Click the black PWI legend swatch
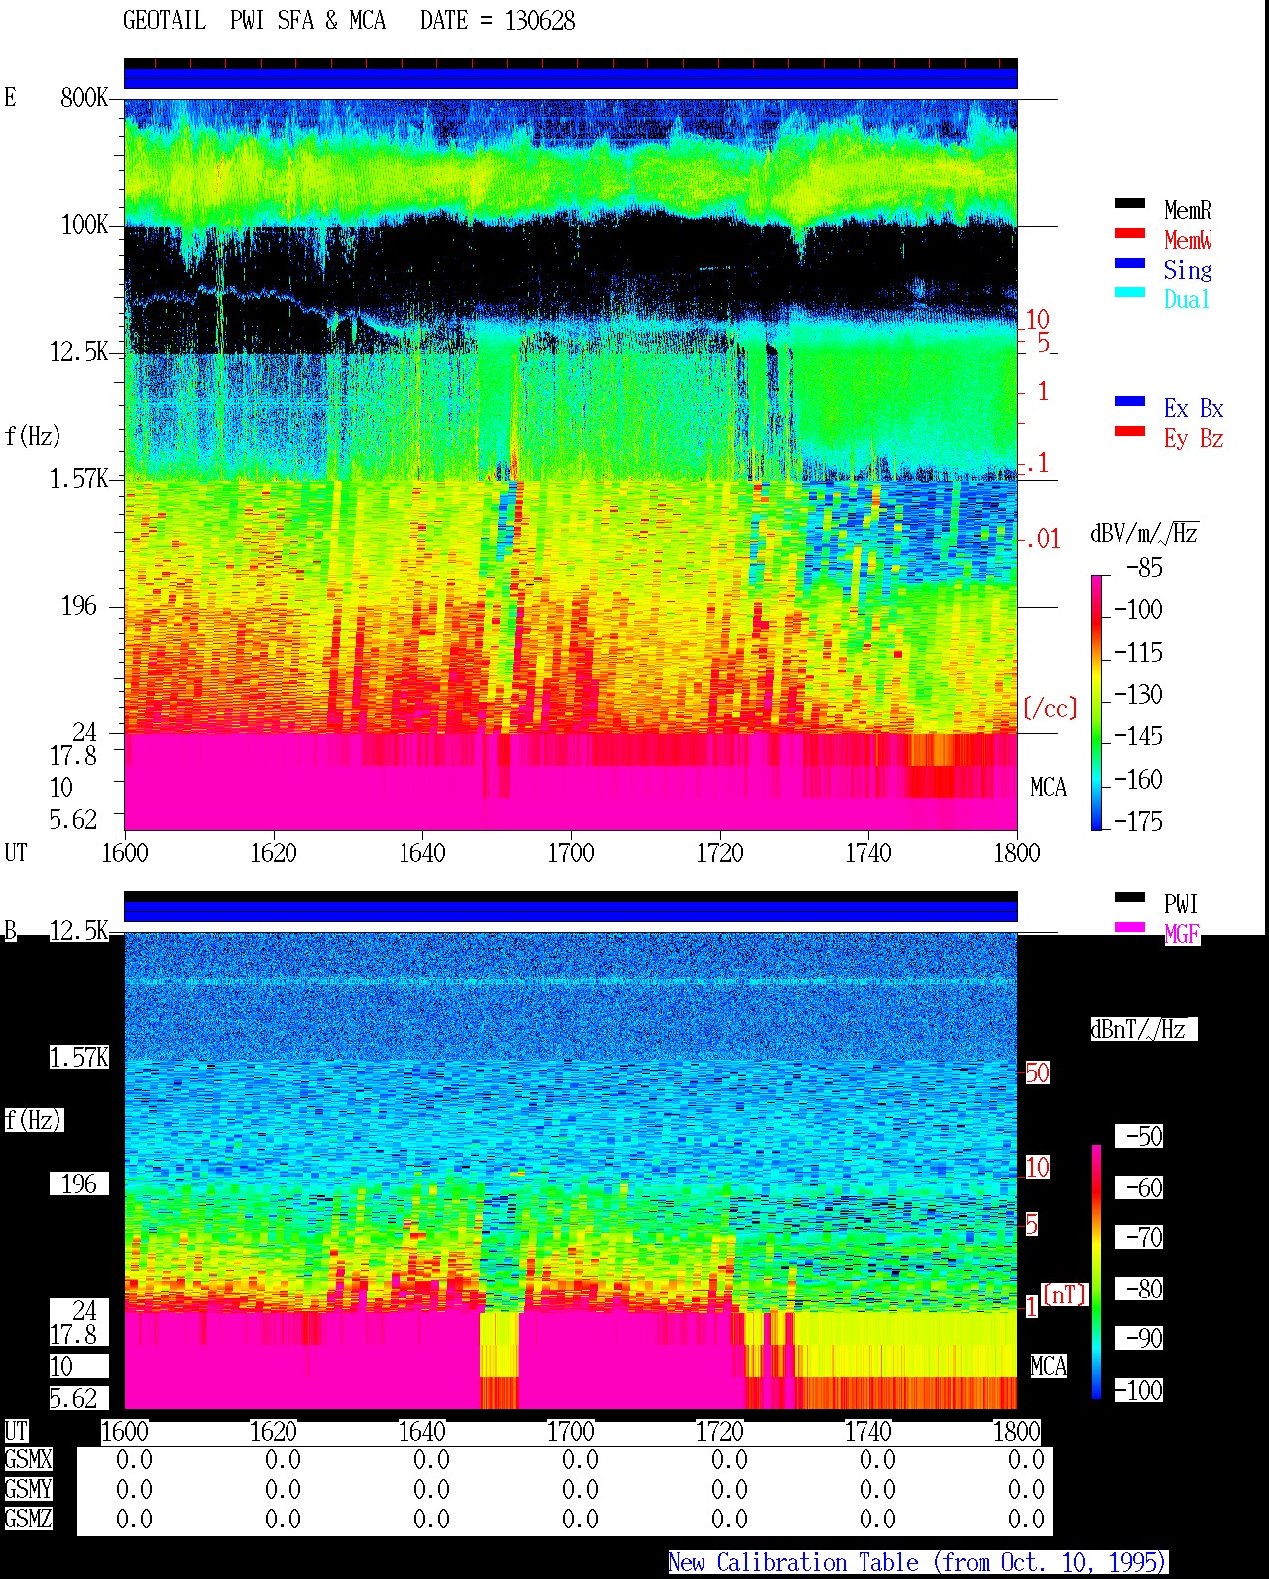Screen dimensions: 1269x1579 [1130, 898]
